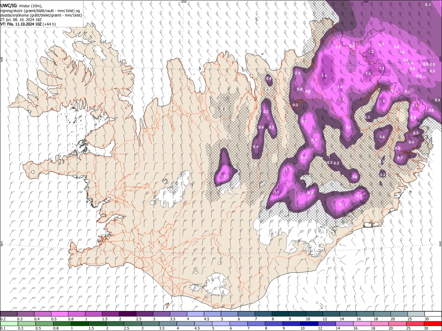
Task: Select the hot pink 20 rain-scale swatch
Action: click(397, 324)
